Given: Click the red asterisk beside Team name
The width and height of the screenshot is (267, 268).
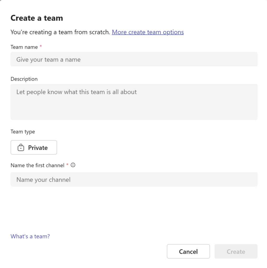Looking at the screenshot, I should pyautogui.click(x=41, y=46).
